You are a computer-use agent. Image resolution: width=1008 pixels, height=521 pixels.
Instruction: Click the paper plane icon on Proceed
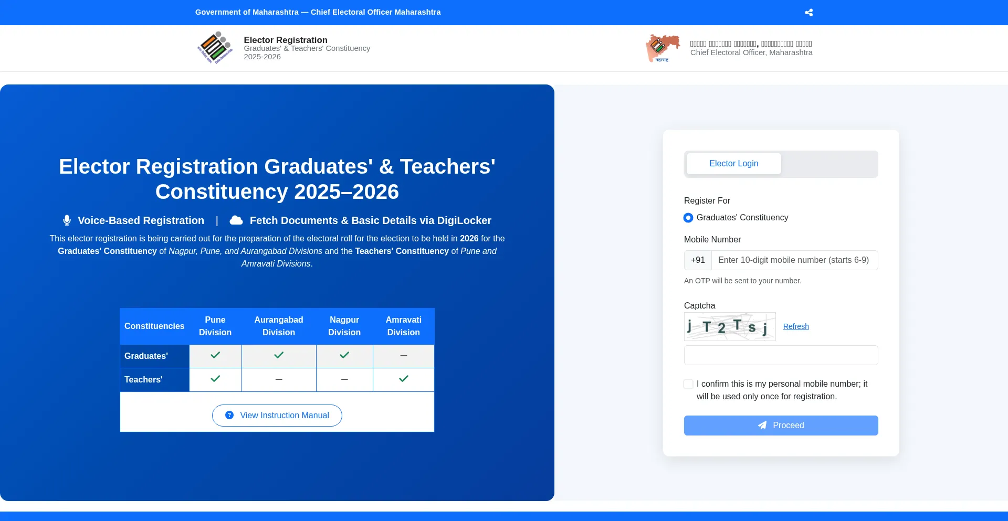point(762,426)
